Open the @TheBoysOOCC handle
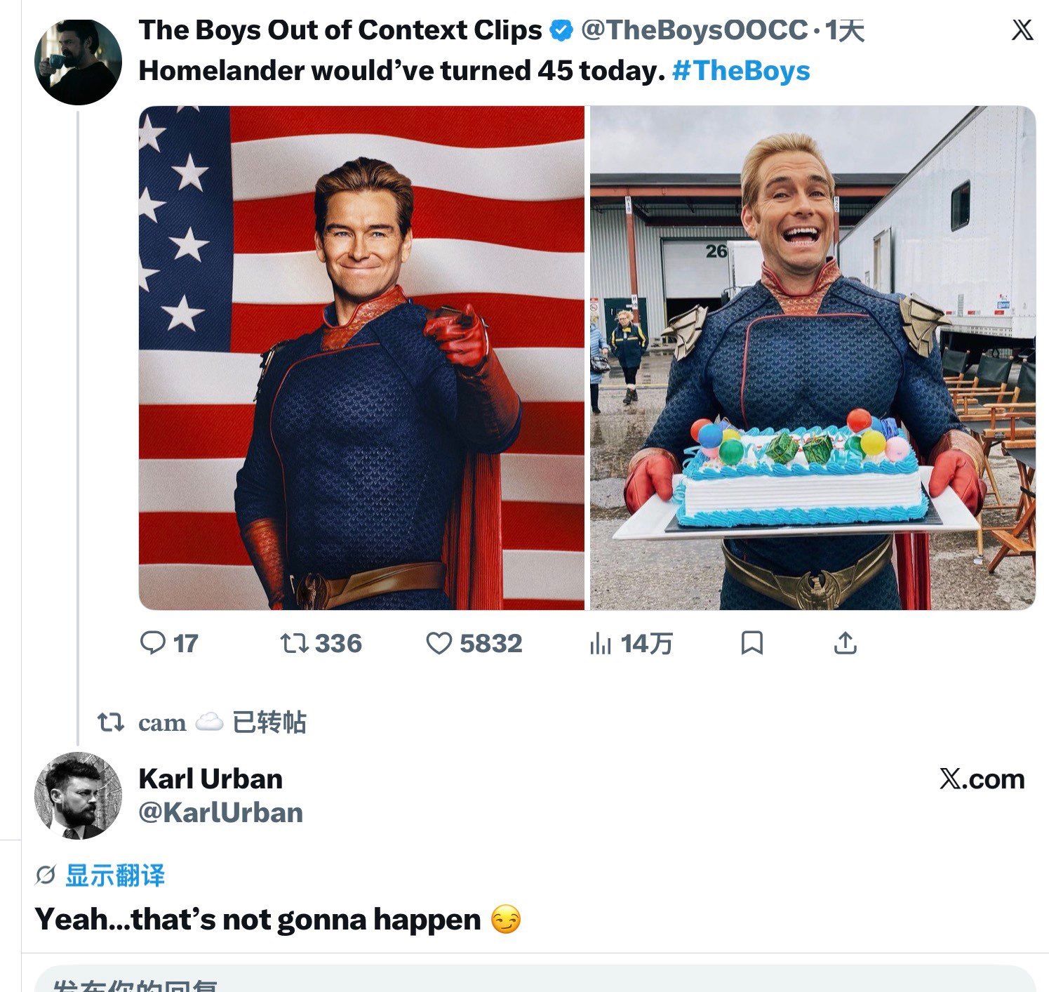1049x992 pixels. (694, 30)
